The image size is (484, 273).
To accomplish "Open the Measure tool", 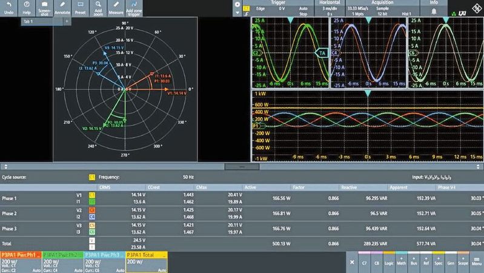I will [116, 8].
